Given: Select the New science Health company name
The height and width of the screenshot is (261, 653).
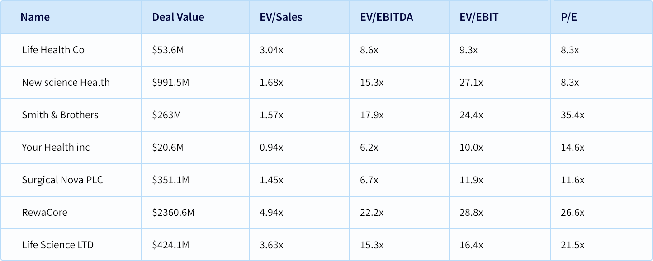Looking at the screenshot, I should [66, 82].
